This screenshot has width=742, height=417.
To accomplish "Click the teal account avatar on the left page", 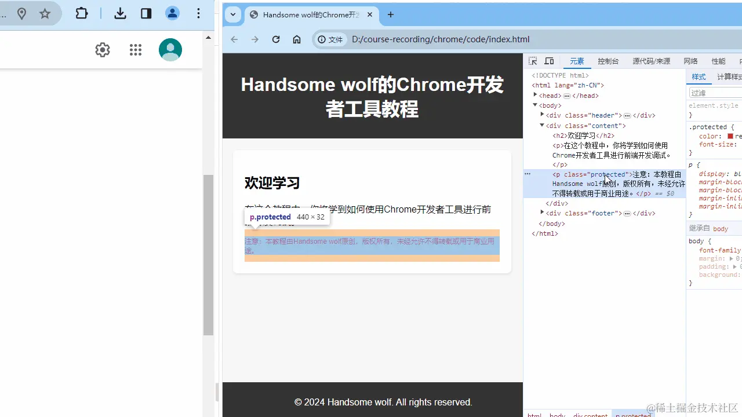I will pos(170,50).
